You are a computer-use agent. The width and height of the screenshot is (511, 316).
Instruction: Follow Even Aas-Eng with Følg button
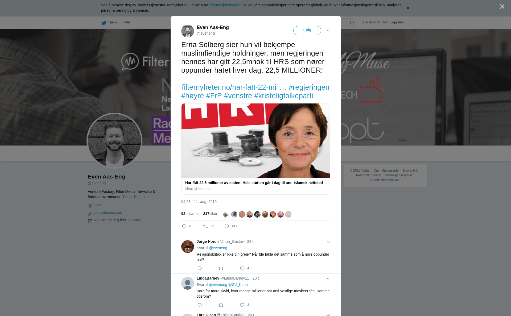pos(307,31)
